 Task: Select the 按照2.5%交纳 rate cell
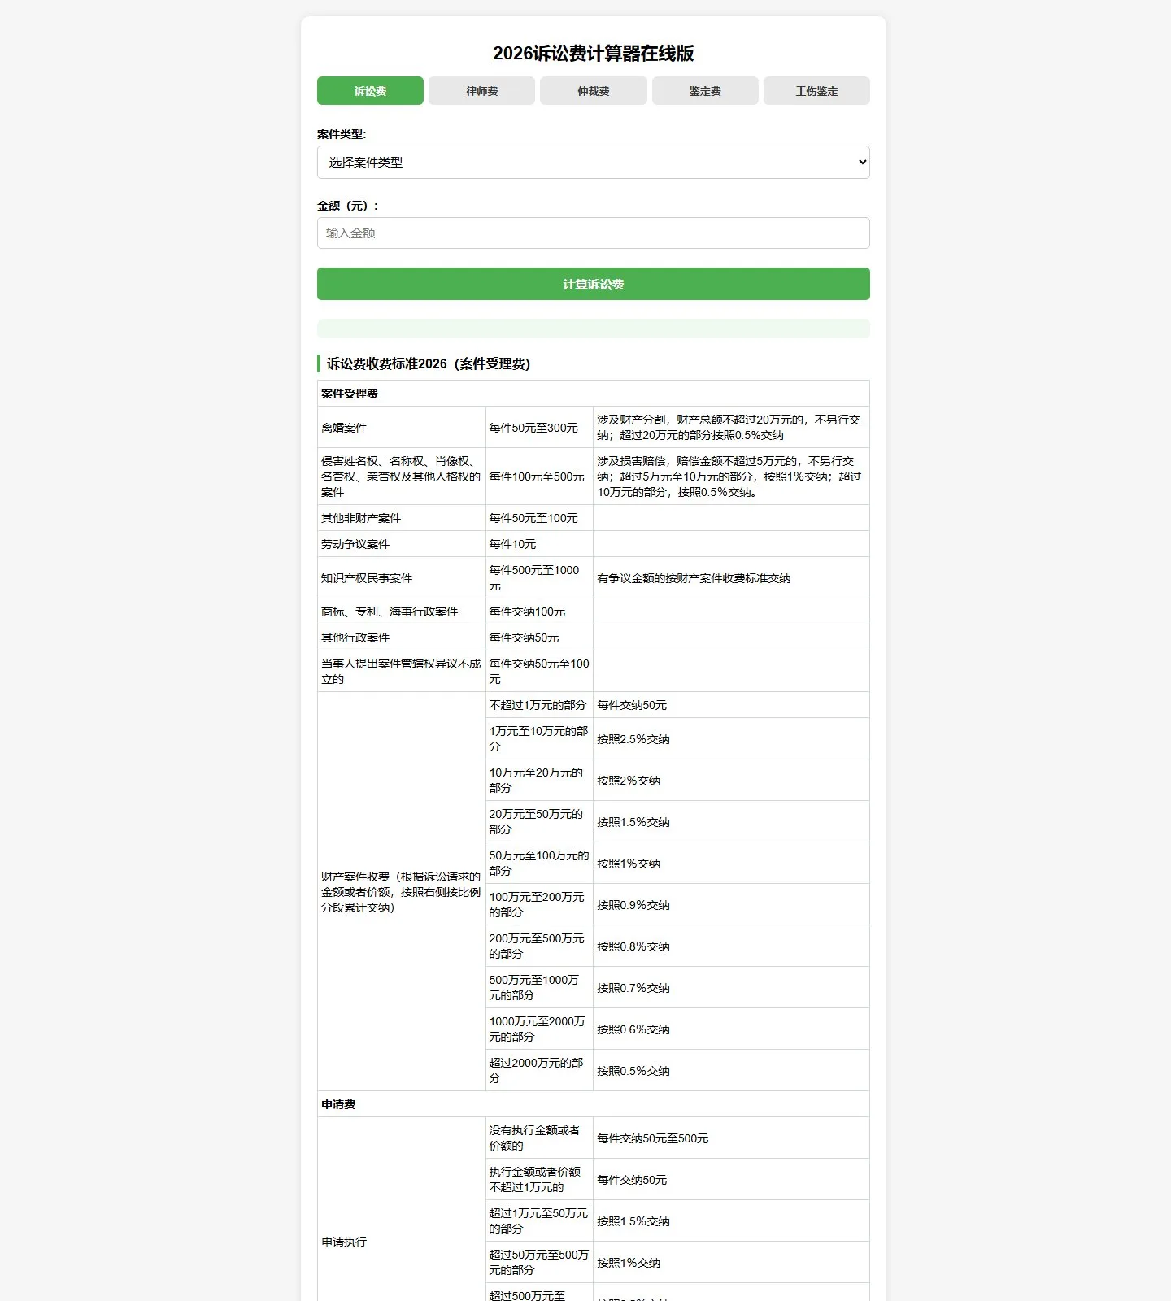click(x=731, y=739)
